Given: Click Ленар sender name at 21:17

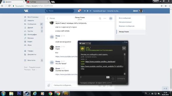Looking at the screenshot, I should [58, 61].
